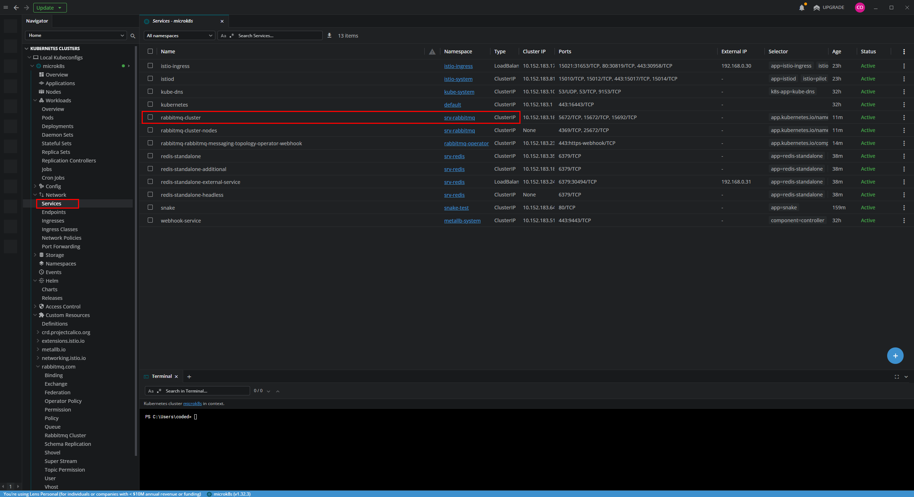Image resolution: width=914 pixels, height=497 pixels.
Task: Open Helm Releases in the navigator
Action: pyautogui.click(x=52, y=298)
